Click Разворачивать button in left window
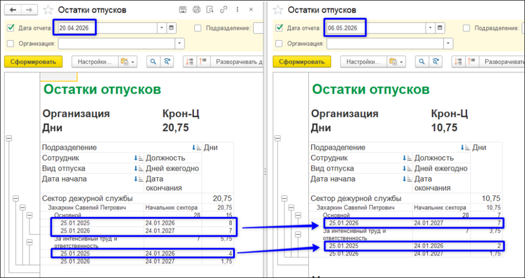The height and width of the screenshot is (278, 525). click(237, 61)
